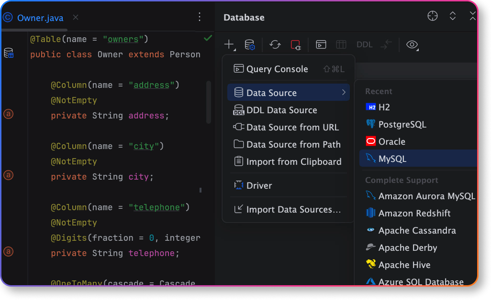Select PostgreSQL data source
491x300 pixels.
[418, 124]
